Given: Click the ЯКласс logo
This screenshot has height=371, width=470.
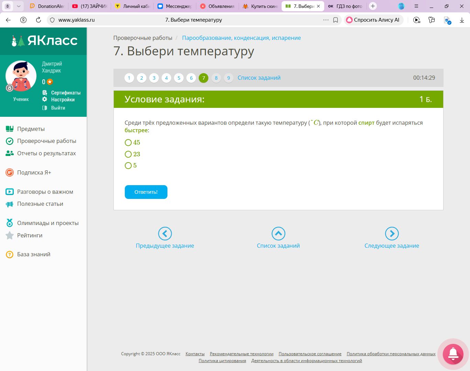Looking at the screenshot, I should point(44,41).
